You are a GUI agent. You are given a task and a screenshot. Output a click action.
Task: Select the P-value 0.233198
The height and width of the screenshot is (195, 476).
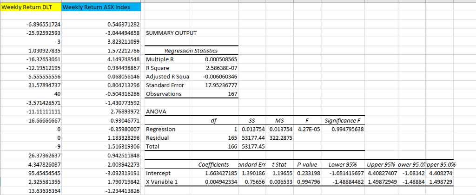pos(309,174)
